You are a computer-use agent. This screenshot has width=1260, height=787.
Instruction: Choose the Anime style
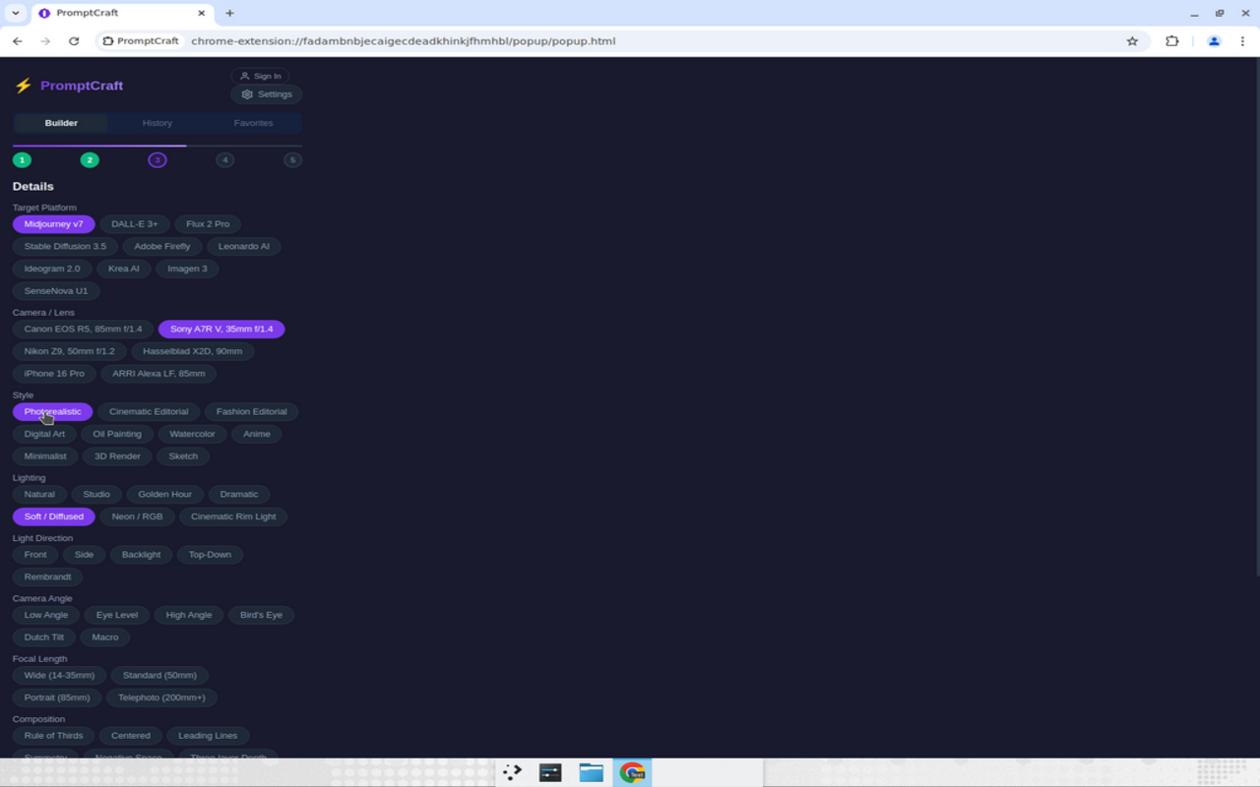[x=257, y=434]
